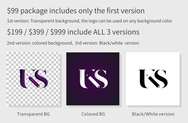The image size is (188, 123).
Task: Click the black pencil in the monochrome logo
Action: (x=153, y=81)
